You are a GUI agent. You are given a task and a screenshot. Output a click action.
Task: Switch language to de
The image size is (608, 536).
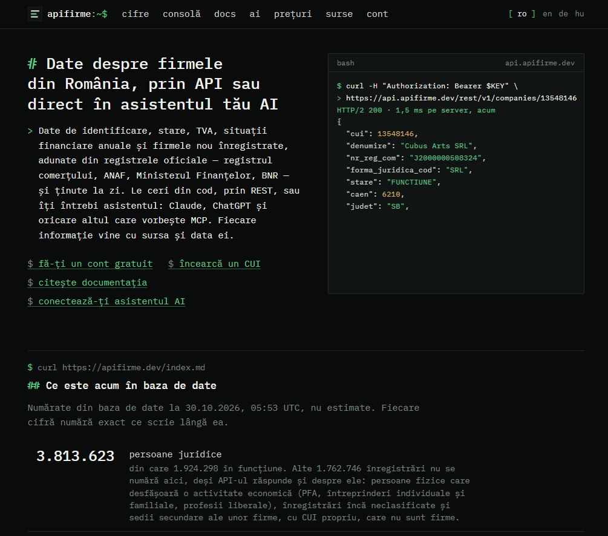(563, 14)
